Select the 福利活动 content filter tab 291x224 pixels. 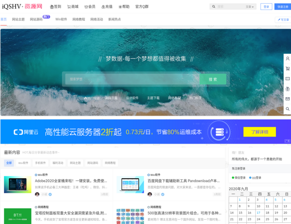click(x=58, y=163)
